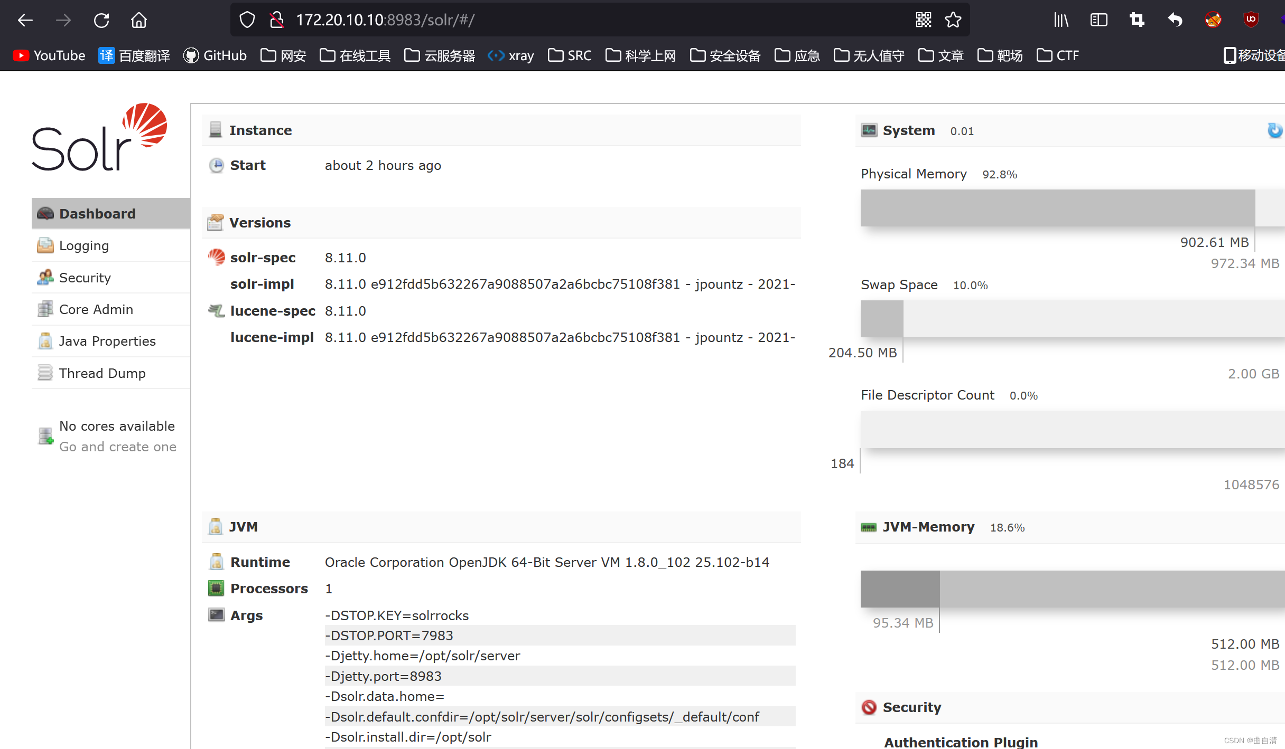The width and height of the screenshot is (1285, 749).
Task: Open the 靶场 bookmark folder
Action: 1000,55
